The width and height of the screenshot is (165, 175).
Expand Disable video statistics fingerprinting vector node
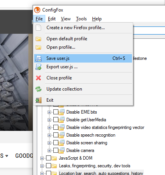pos(49,128)
